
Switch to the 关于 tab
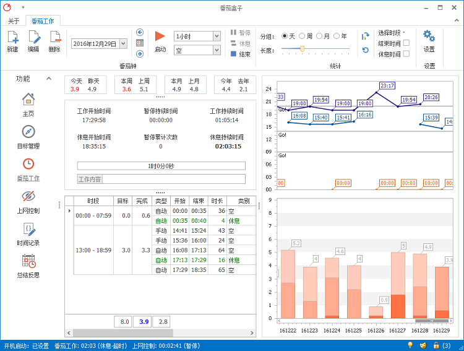[x=14, y=21]
